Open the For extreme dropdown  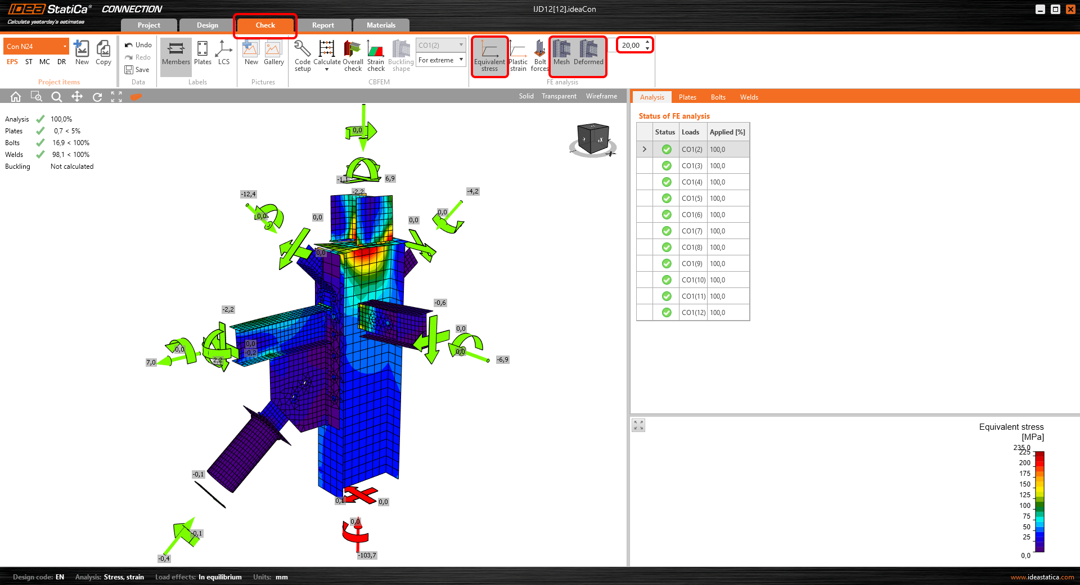click(x=441, y=60)
